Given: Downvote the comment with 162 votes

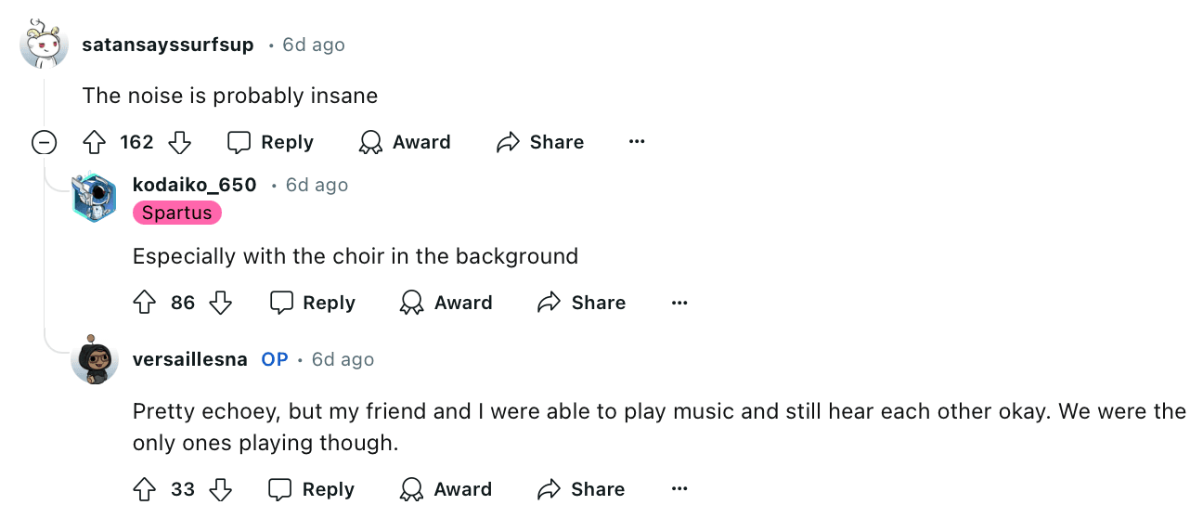Looking at the screenshot, I should (179, 142).
